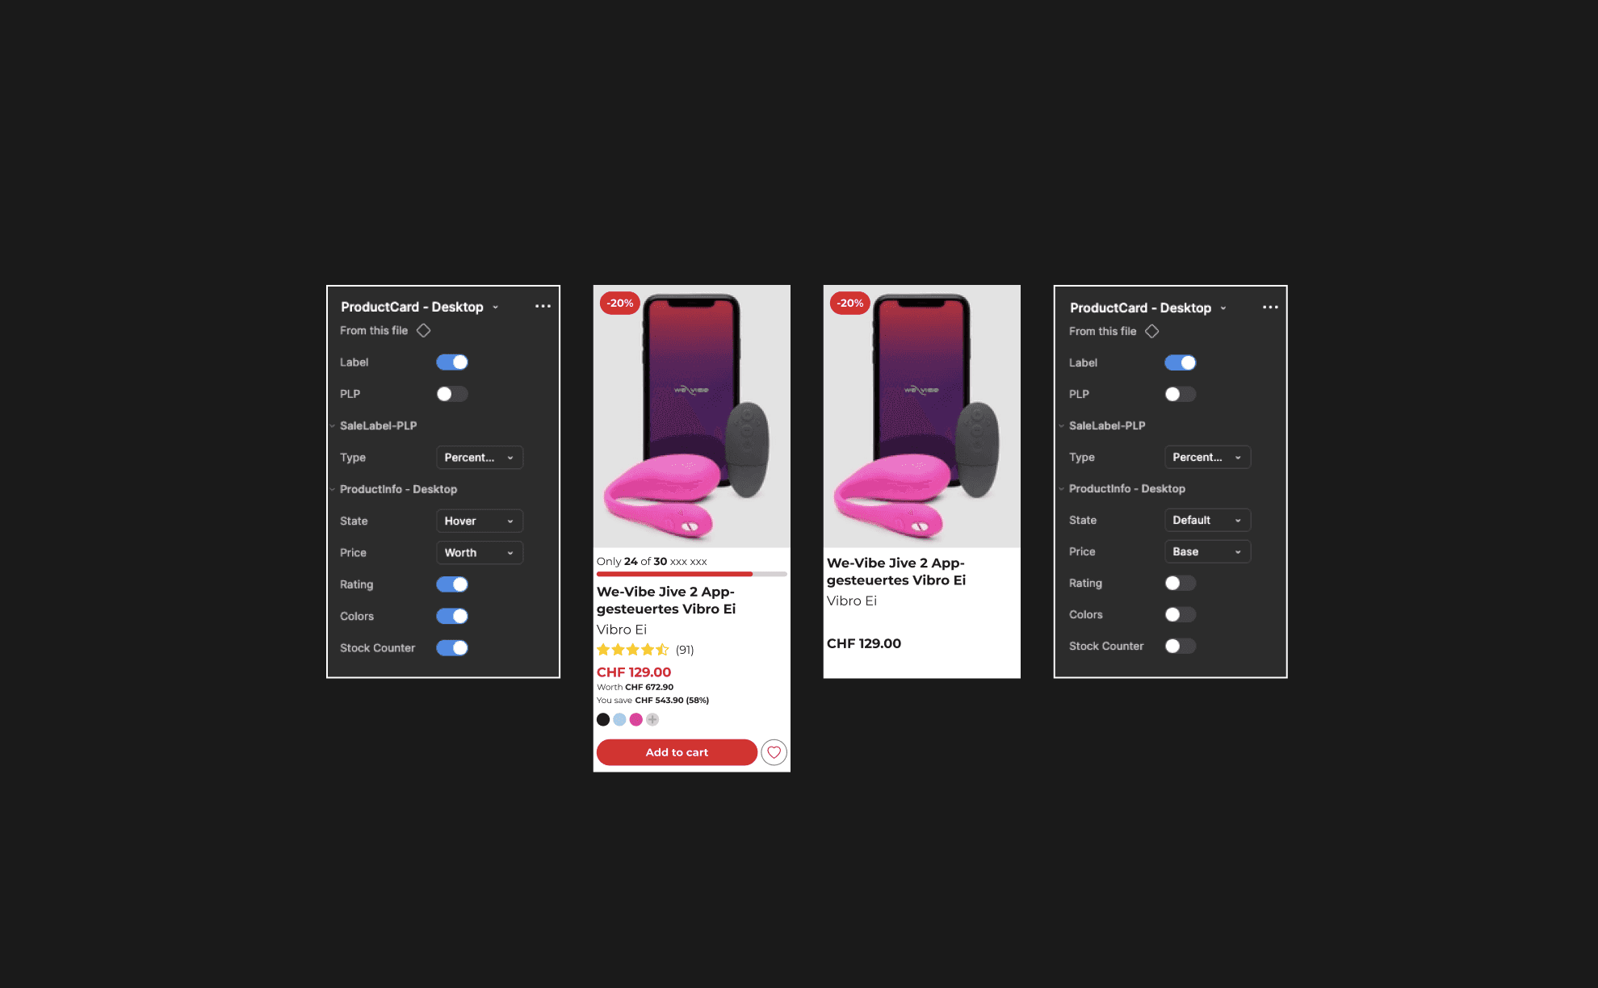1598x988 pixels.
Task: Disable the Label toggle in left panel
Action: click(x=452, y=362)
